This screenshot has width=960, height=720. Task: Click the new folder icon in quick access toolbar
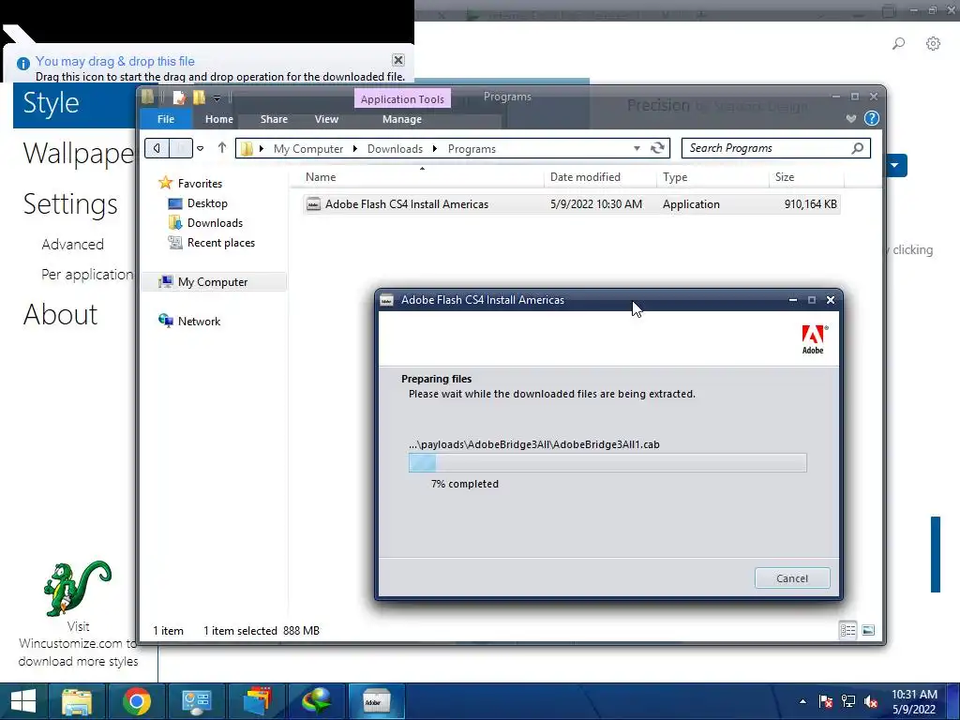[x=199, y=97]
